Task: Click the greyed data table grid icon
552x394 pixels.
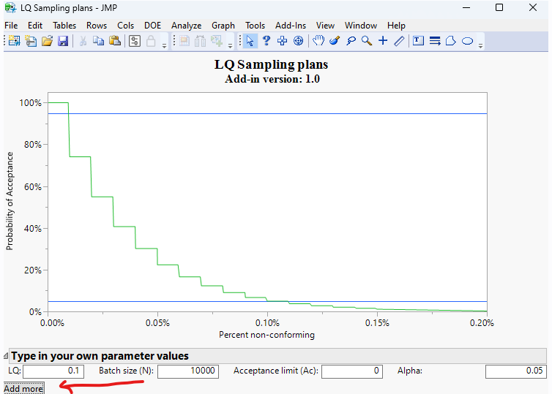Action: (x=184, y=41)
